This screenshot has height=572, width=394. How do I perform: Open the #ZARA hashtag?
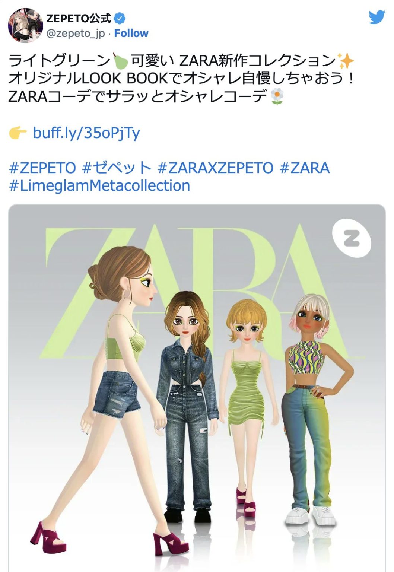click(305, 168)
